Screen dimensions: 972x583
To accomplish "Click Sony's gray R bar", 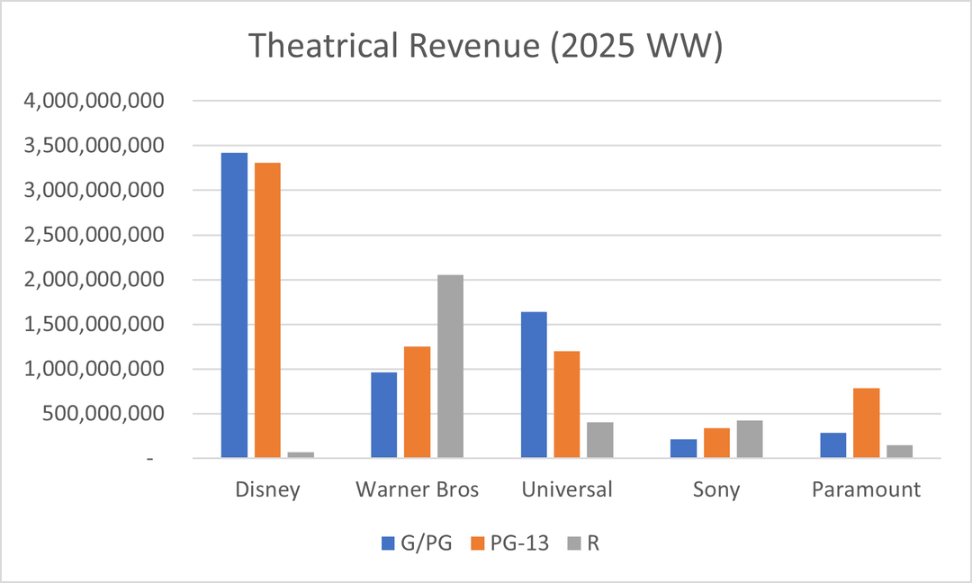I will click(749, 439).
